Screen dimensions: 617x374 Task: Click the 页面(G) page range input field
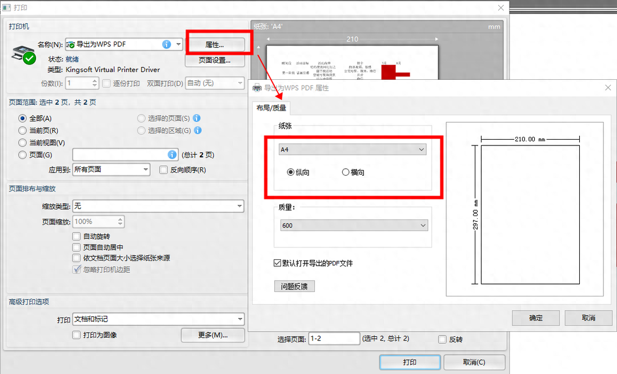click(125, 155)
